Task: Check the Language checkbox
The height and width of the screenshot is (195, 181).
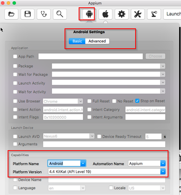Action: click(15, 188)
